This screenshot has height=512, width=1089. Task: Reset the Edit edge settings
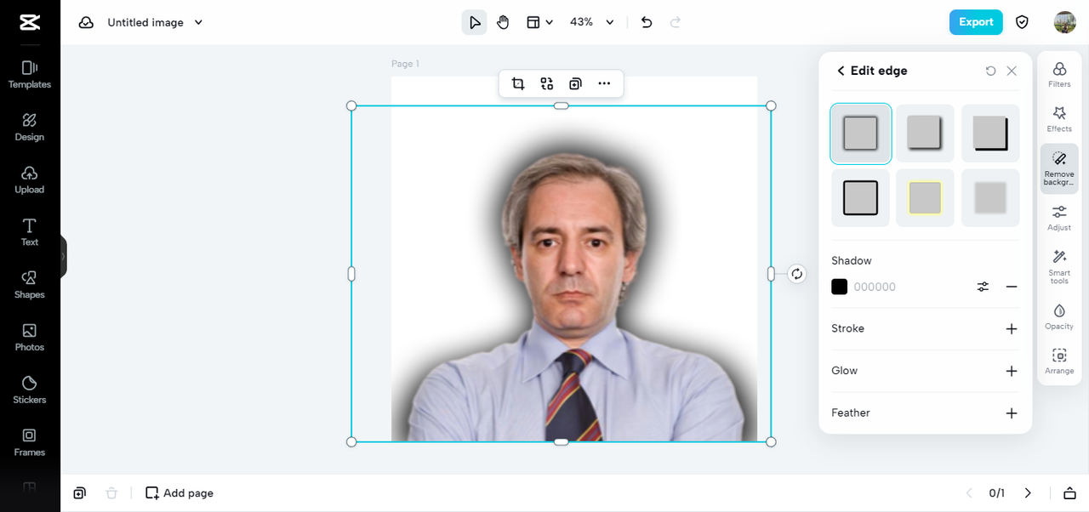[990, 71]
